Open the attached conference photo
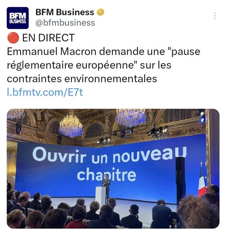The height and width of the screenshot is (234, 226). click(113, 169)
